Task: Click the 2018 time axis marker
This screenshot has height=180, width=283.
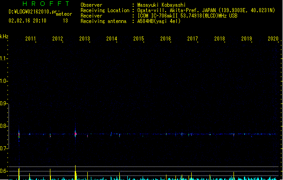Action: tap(220, 39)
